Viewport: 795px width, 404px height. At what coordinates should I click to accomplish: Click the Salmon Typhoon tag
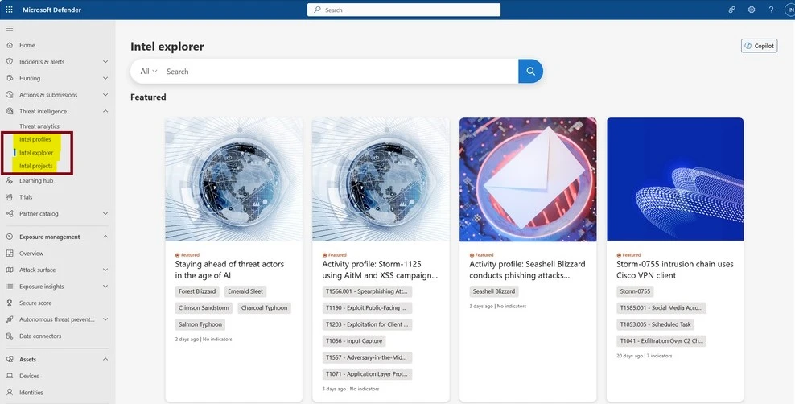tap(200, 324)
